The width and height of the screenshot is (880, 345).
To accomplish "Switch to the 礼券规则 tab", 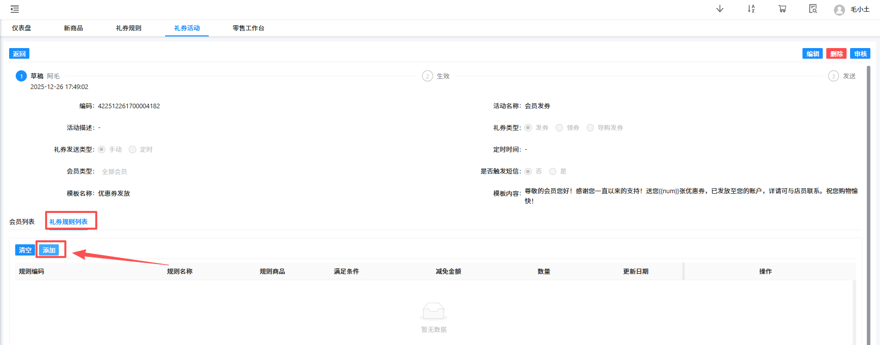I will (x=128, y=28).
